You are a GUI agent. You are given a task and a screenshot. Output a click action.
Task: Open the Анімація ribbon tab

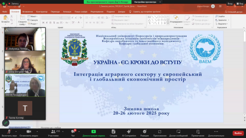[x=67, y=11]
